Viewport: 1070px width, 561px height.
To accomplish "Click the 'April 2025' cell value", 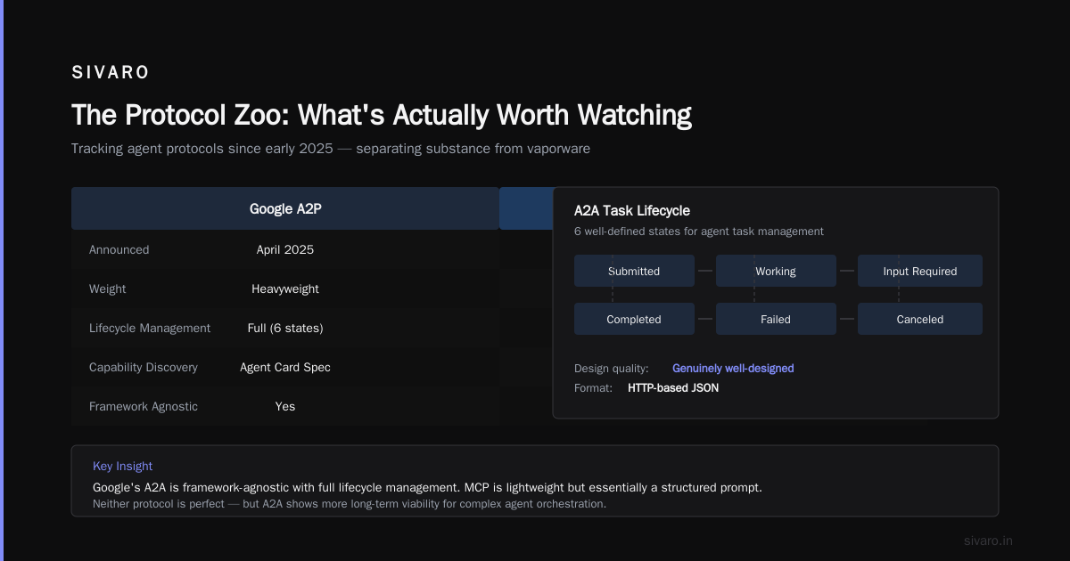I will click(285, 249).
